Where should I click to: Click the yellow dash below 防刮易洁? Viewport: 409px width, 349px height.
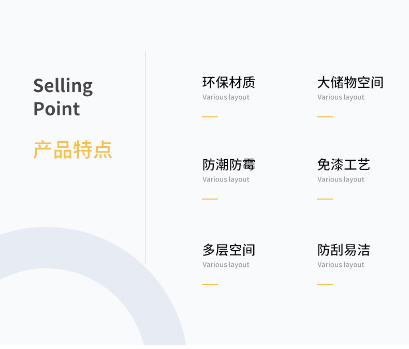[x=325, y=284]
